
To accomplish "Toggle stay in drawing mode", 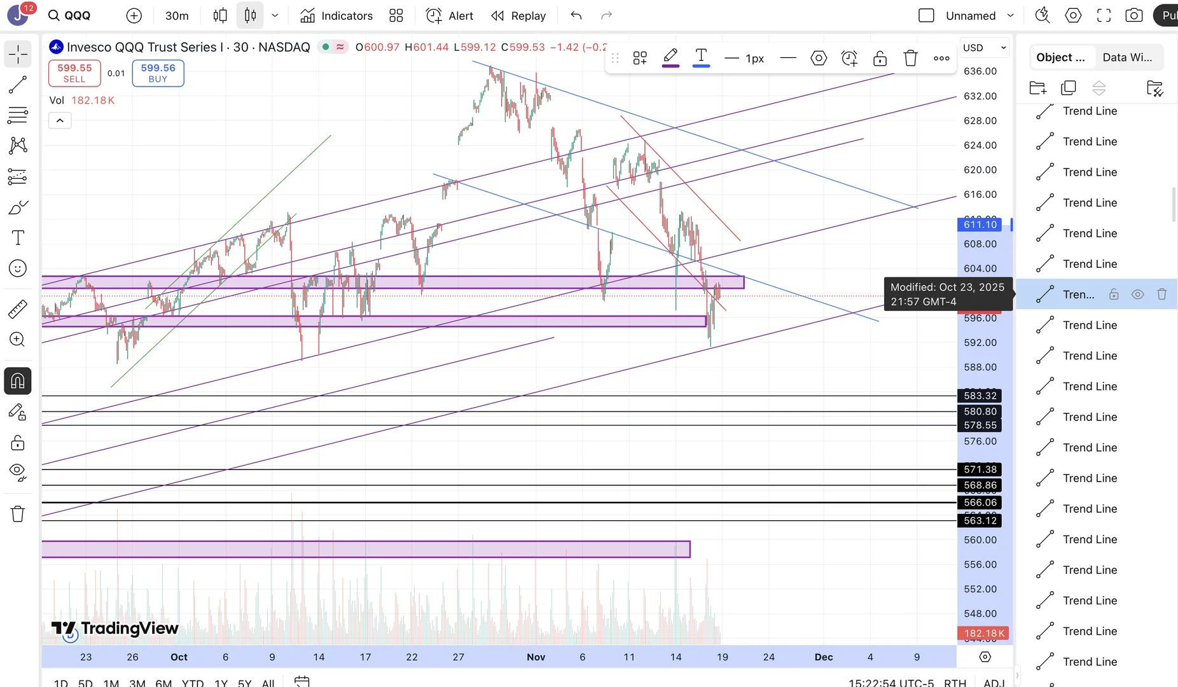I will [x=18, y=412].
